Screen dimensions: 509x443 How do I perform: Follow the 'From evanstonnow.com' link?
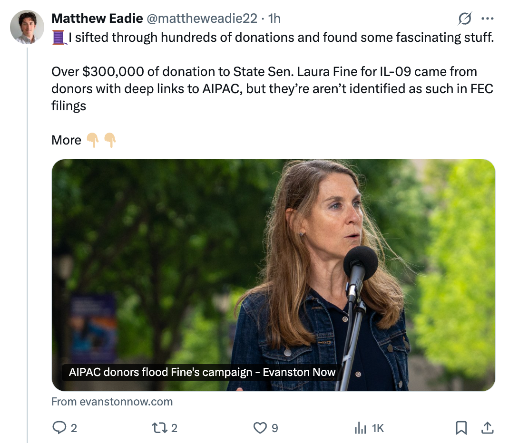pos(112,402)
